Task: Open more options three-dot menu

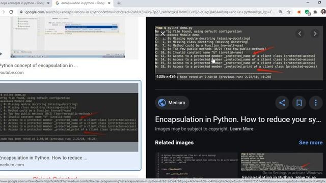Action: (x=316, y=103)
